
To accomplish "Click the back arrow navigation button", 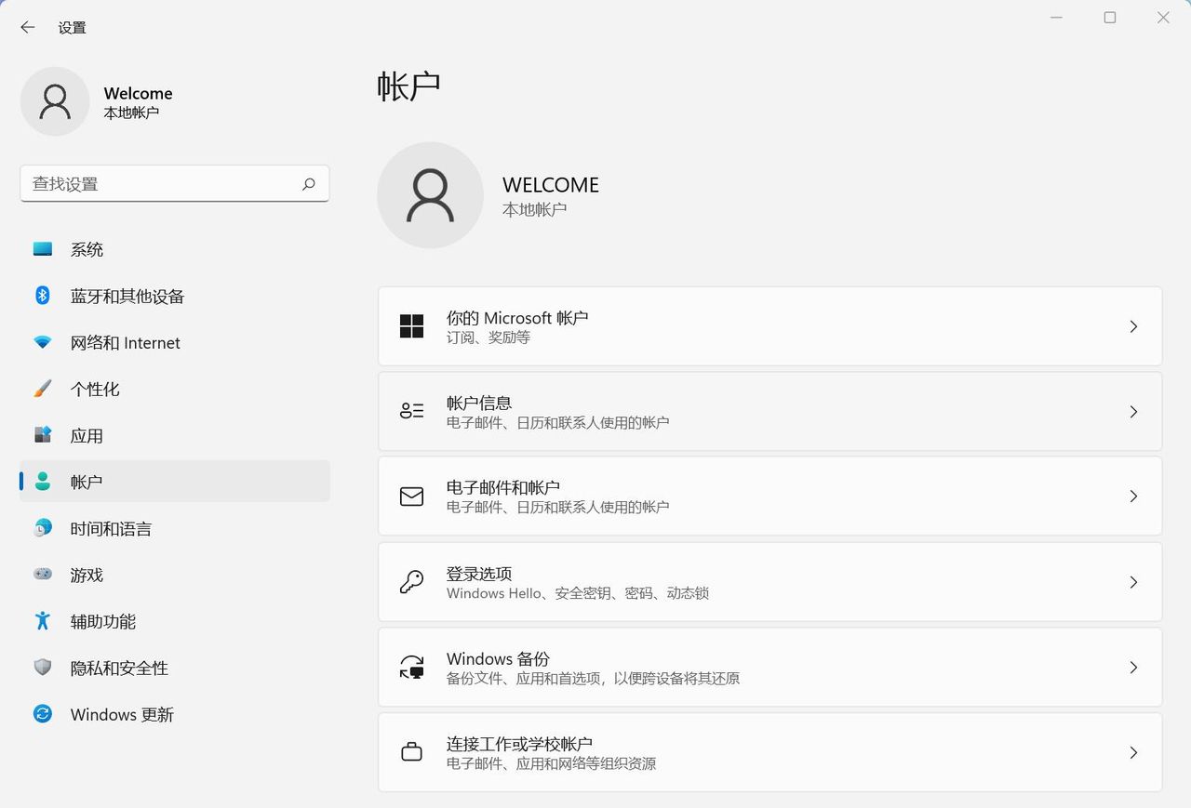I will pos(27,27).
